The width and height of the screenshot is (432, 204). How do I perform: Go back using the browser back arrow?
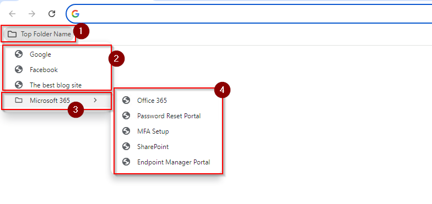(12, 14)
